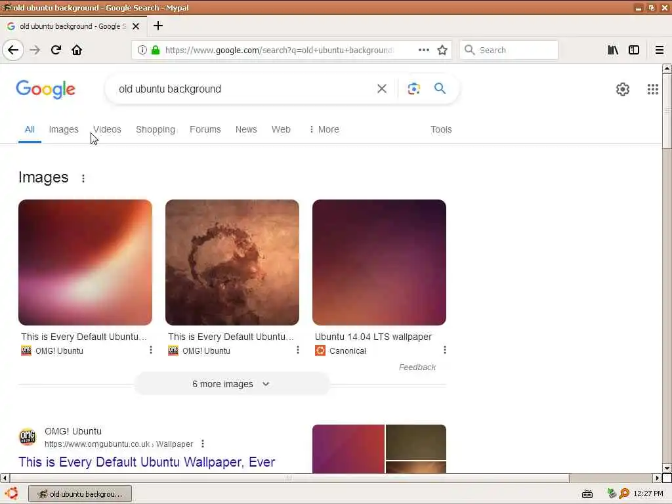The image size is (672, 504).
Task: Show site information icon in address bar
Action: tap(142, 50)
